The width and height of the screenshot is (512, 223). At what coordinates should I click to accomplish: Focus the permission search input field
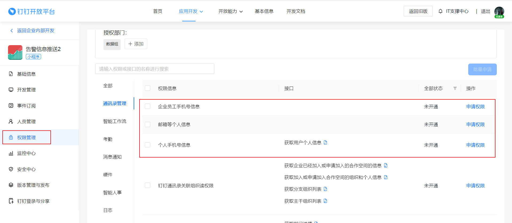click(155, 69)
